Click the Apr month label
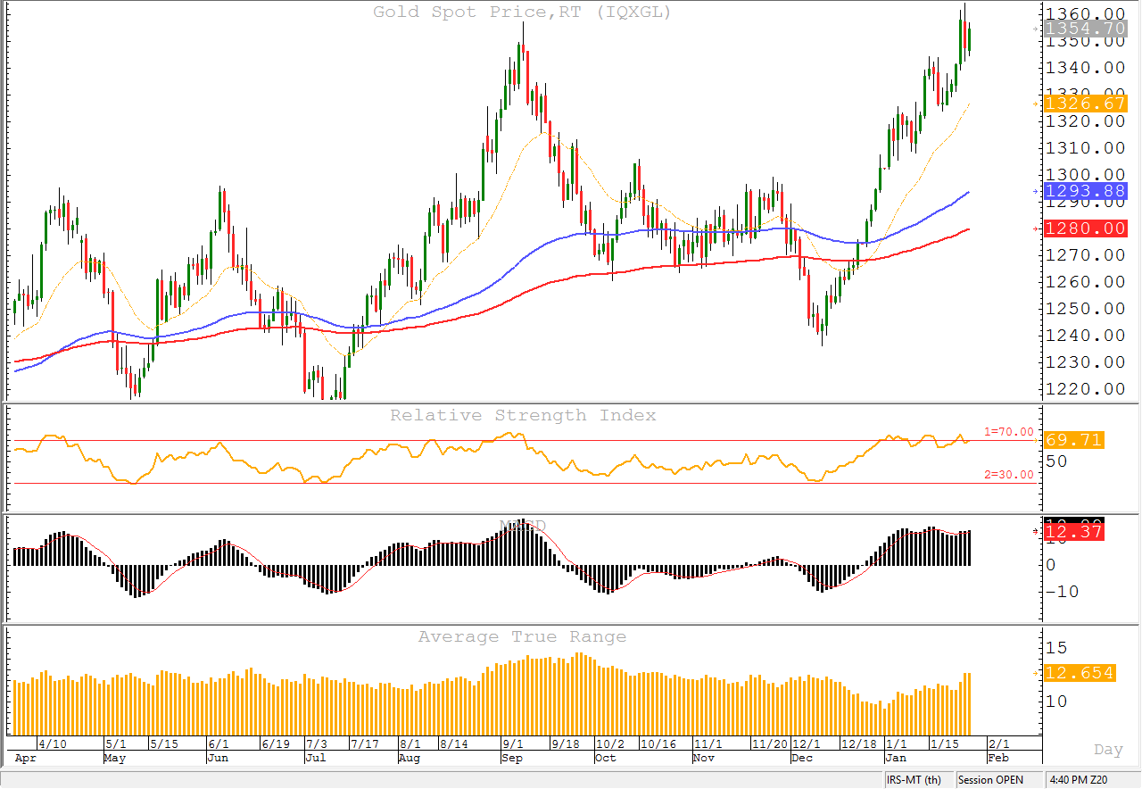Viewport: 1142px width, 789px height. tap(26, 758)
